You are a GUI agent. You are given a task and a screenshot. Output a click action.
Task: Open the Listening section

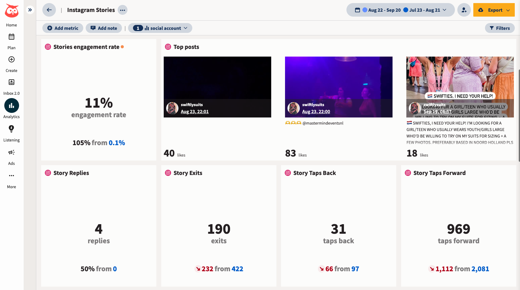(11, 129)
